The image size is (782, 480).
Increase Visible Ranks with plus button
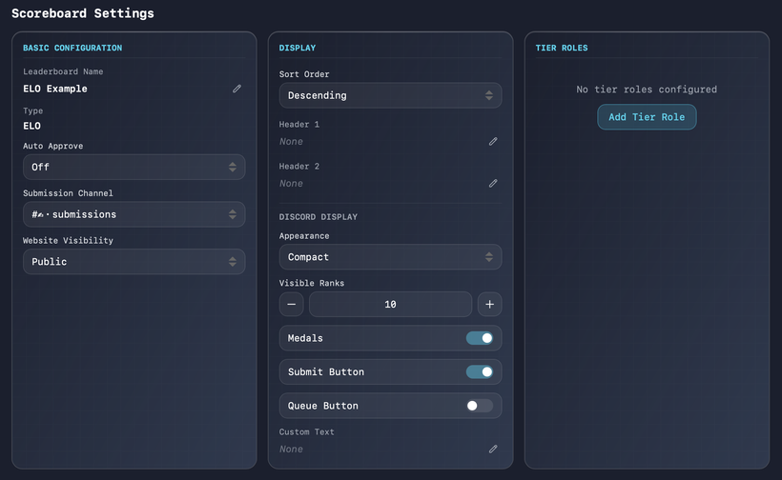[x=489, y=304]
